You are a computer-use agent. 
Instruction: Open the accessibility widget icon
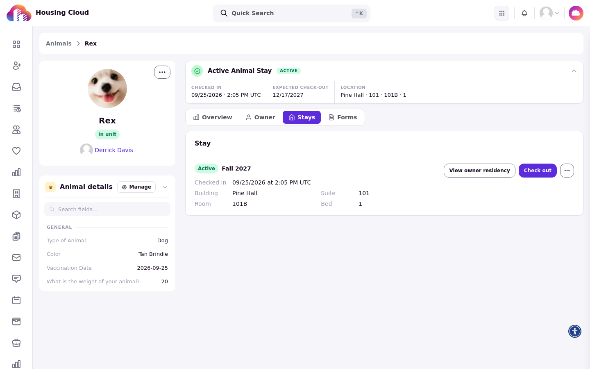[575, 331]
